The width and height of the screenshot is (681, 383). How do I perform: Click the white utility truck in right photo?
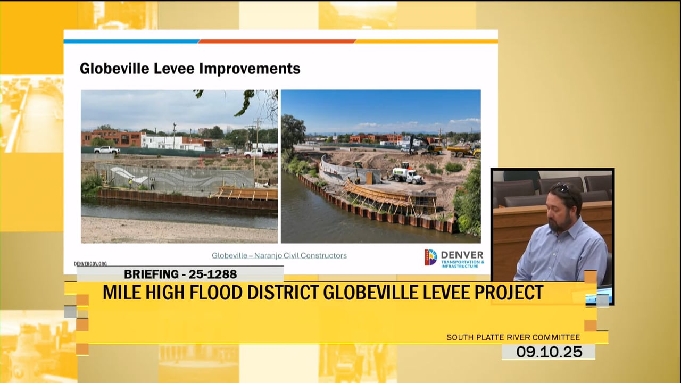pos(406,174)
